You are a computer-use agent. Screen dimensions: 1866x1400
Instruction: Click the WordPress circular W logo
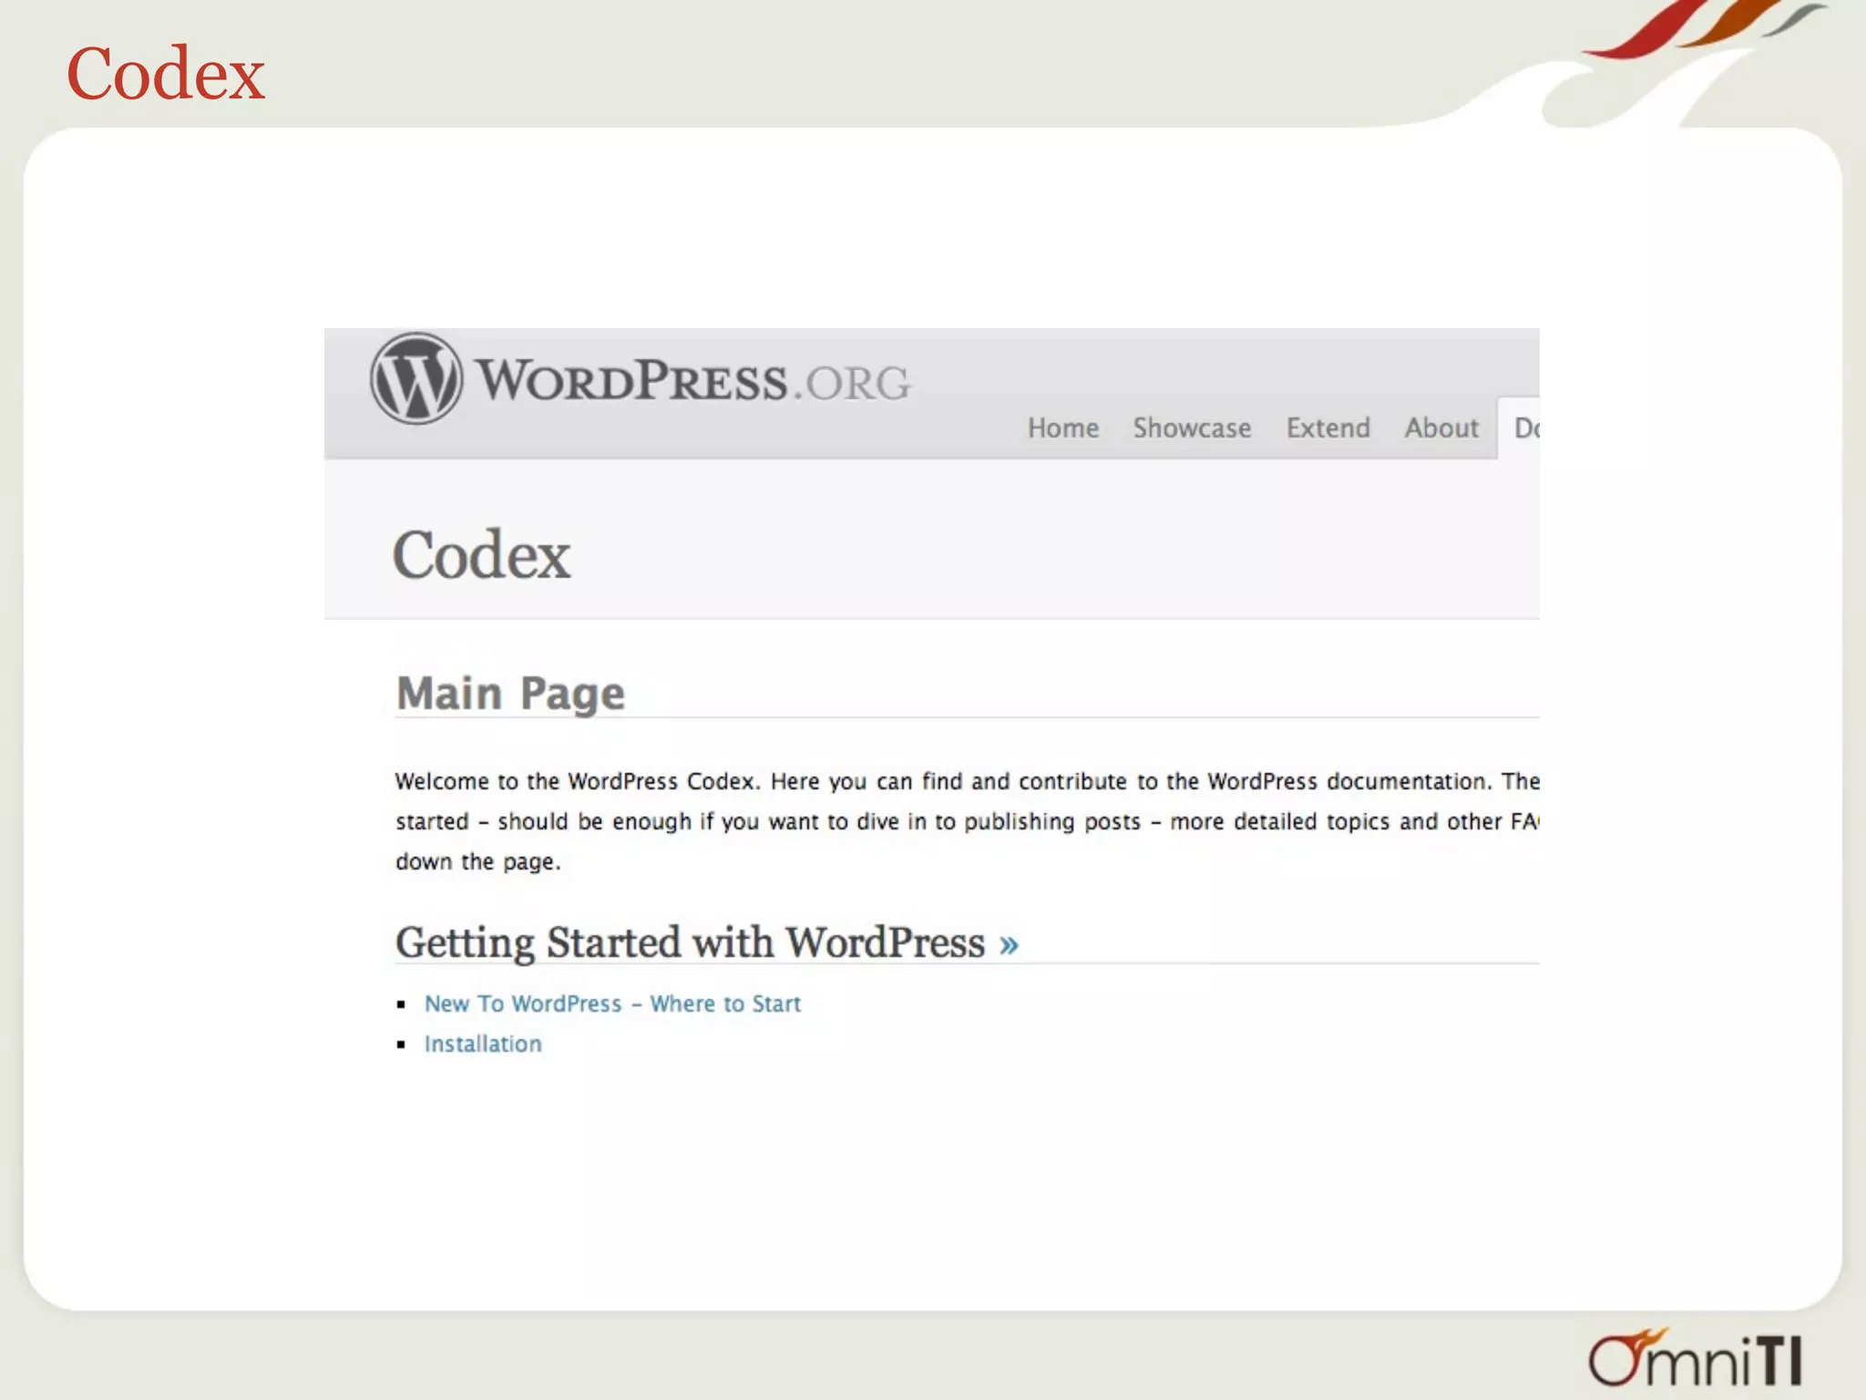(x=416, y=378)
